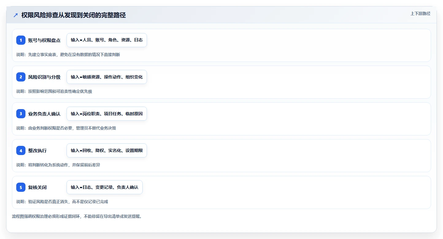Select the 业务负责人确认 step title
This screenshot has height=239, width=443.
click(x=44, y=114)
